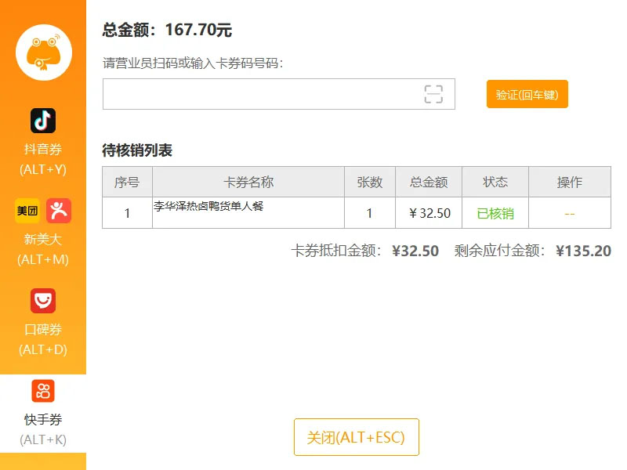Open the 快手券 (ALT+K) tab label
This screenshot has height=470, width=627.
pos(43,429)
